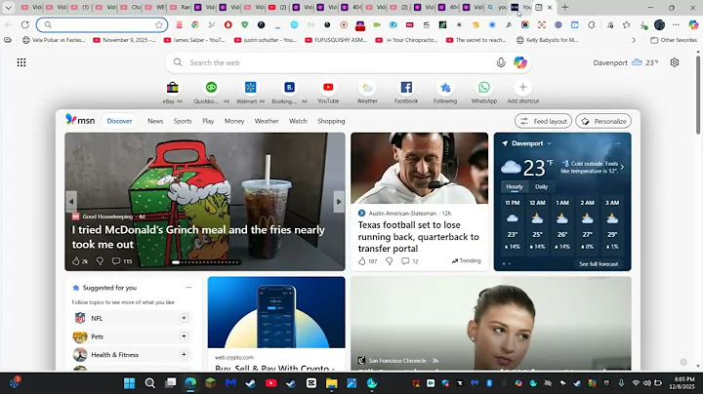Dislike the McDonald's Grinch meal article
The width and height of the screenshot is (703, 394).
click(100, 261)
